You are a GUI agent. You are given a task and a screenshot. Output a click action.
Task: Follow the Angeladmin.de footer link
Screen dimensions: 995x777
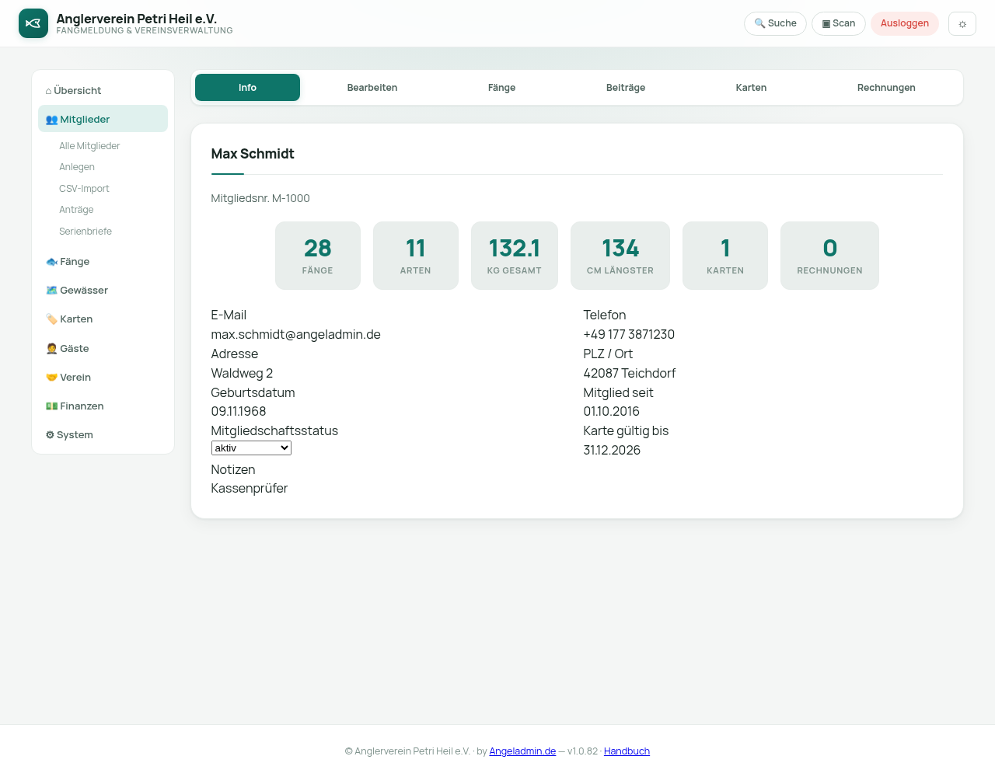[522, 751]
